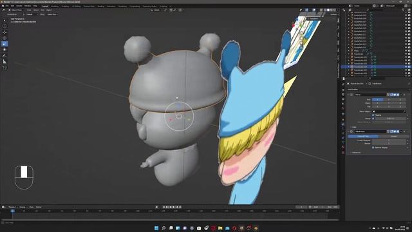Open the World properties tab
This screenshot has width=412, height=232.
(343, 108)
